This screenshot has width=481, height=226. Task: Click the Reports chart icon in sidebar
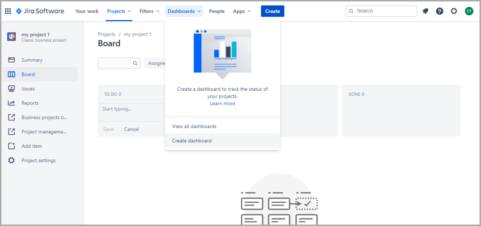coord(12,103)
